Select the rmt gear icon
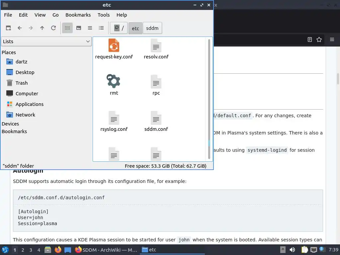Image resolution: width=340 pixels, height=255 pixels. point(114,81)
